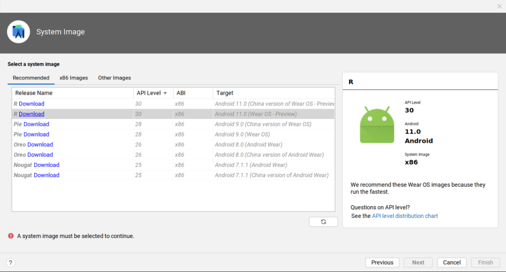
Task: Open help via question mark icon
Action: [x=11, y=262]
